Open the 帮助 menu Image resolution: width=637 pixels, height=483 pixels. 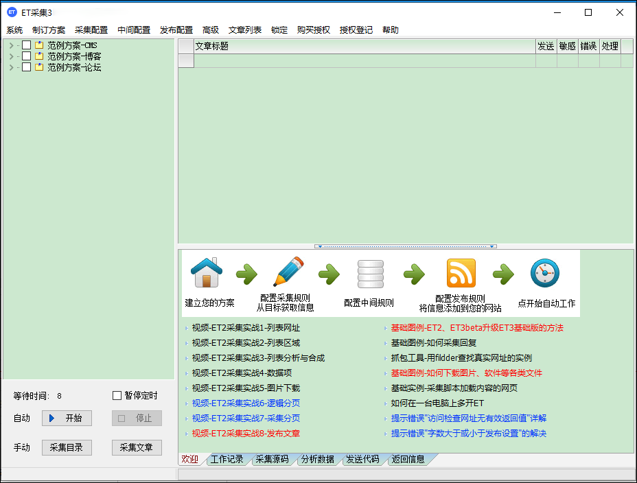(391, 30)
